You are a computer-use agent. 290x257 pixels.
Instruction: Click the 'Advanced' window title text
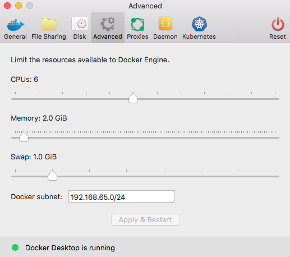point(145,6)
